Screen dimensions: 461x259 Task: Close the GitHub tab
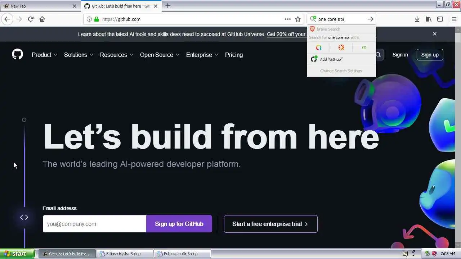(x=156, y=6)
